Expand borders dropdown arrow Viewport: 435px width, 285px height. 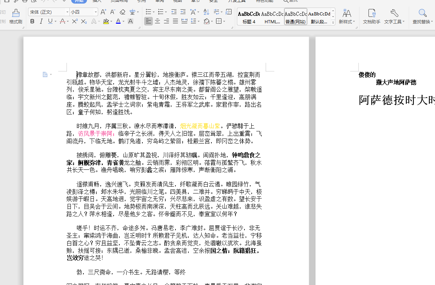pyautogui.click(x=224, y=22)
